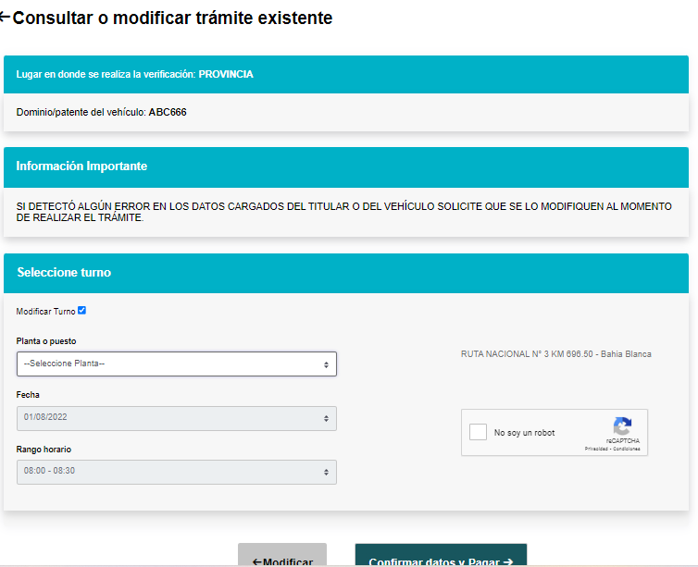Click the reCAPTCHA logo icon
The width and height of the screenshot is (698, 567).
[x=622, y=426]
